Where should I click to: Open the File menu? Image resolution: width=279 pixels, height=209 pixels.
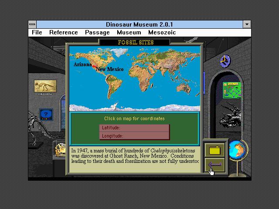(x=37, y=32)
